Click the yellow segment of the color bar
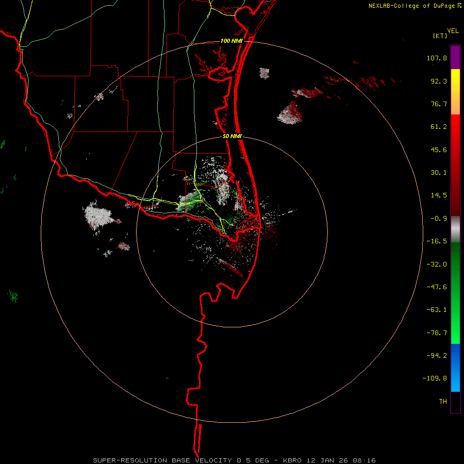The width and height of the screenshot is (464, 464). pos(455,91)
